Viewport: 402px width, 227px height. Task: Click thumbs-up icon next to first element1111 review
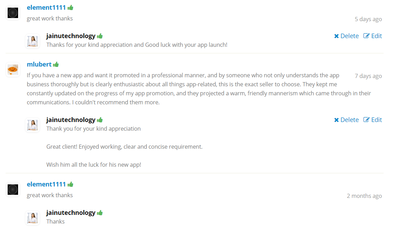click(x=70, y=7)
